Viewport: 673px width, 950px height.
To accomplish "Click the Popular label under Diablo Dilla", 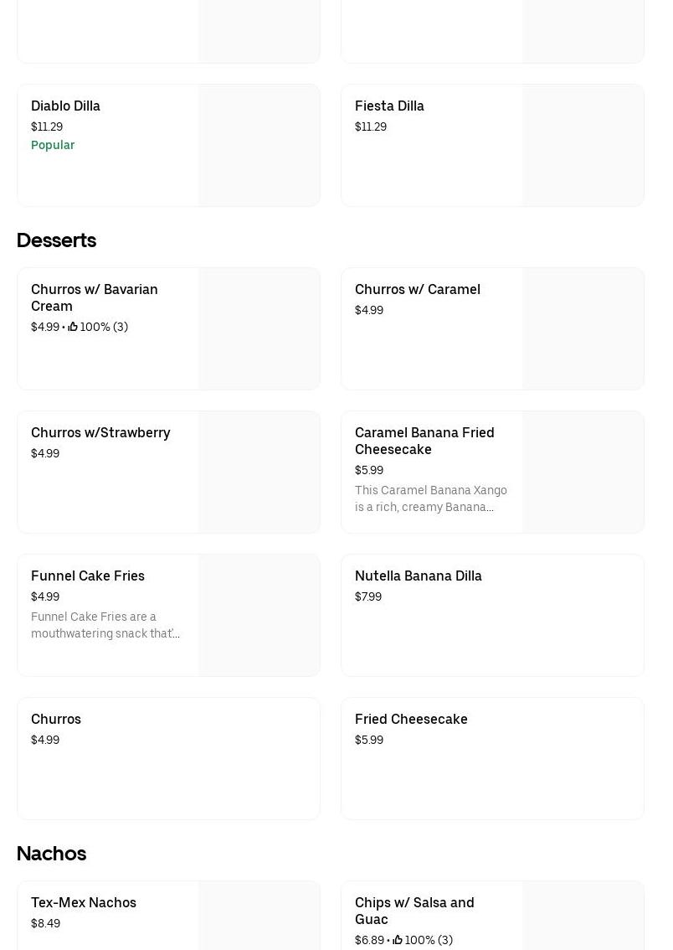I will (x=53, y=145).
